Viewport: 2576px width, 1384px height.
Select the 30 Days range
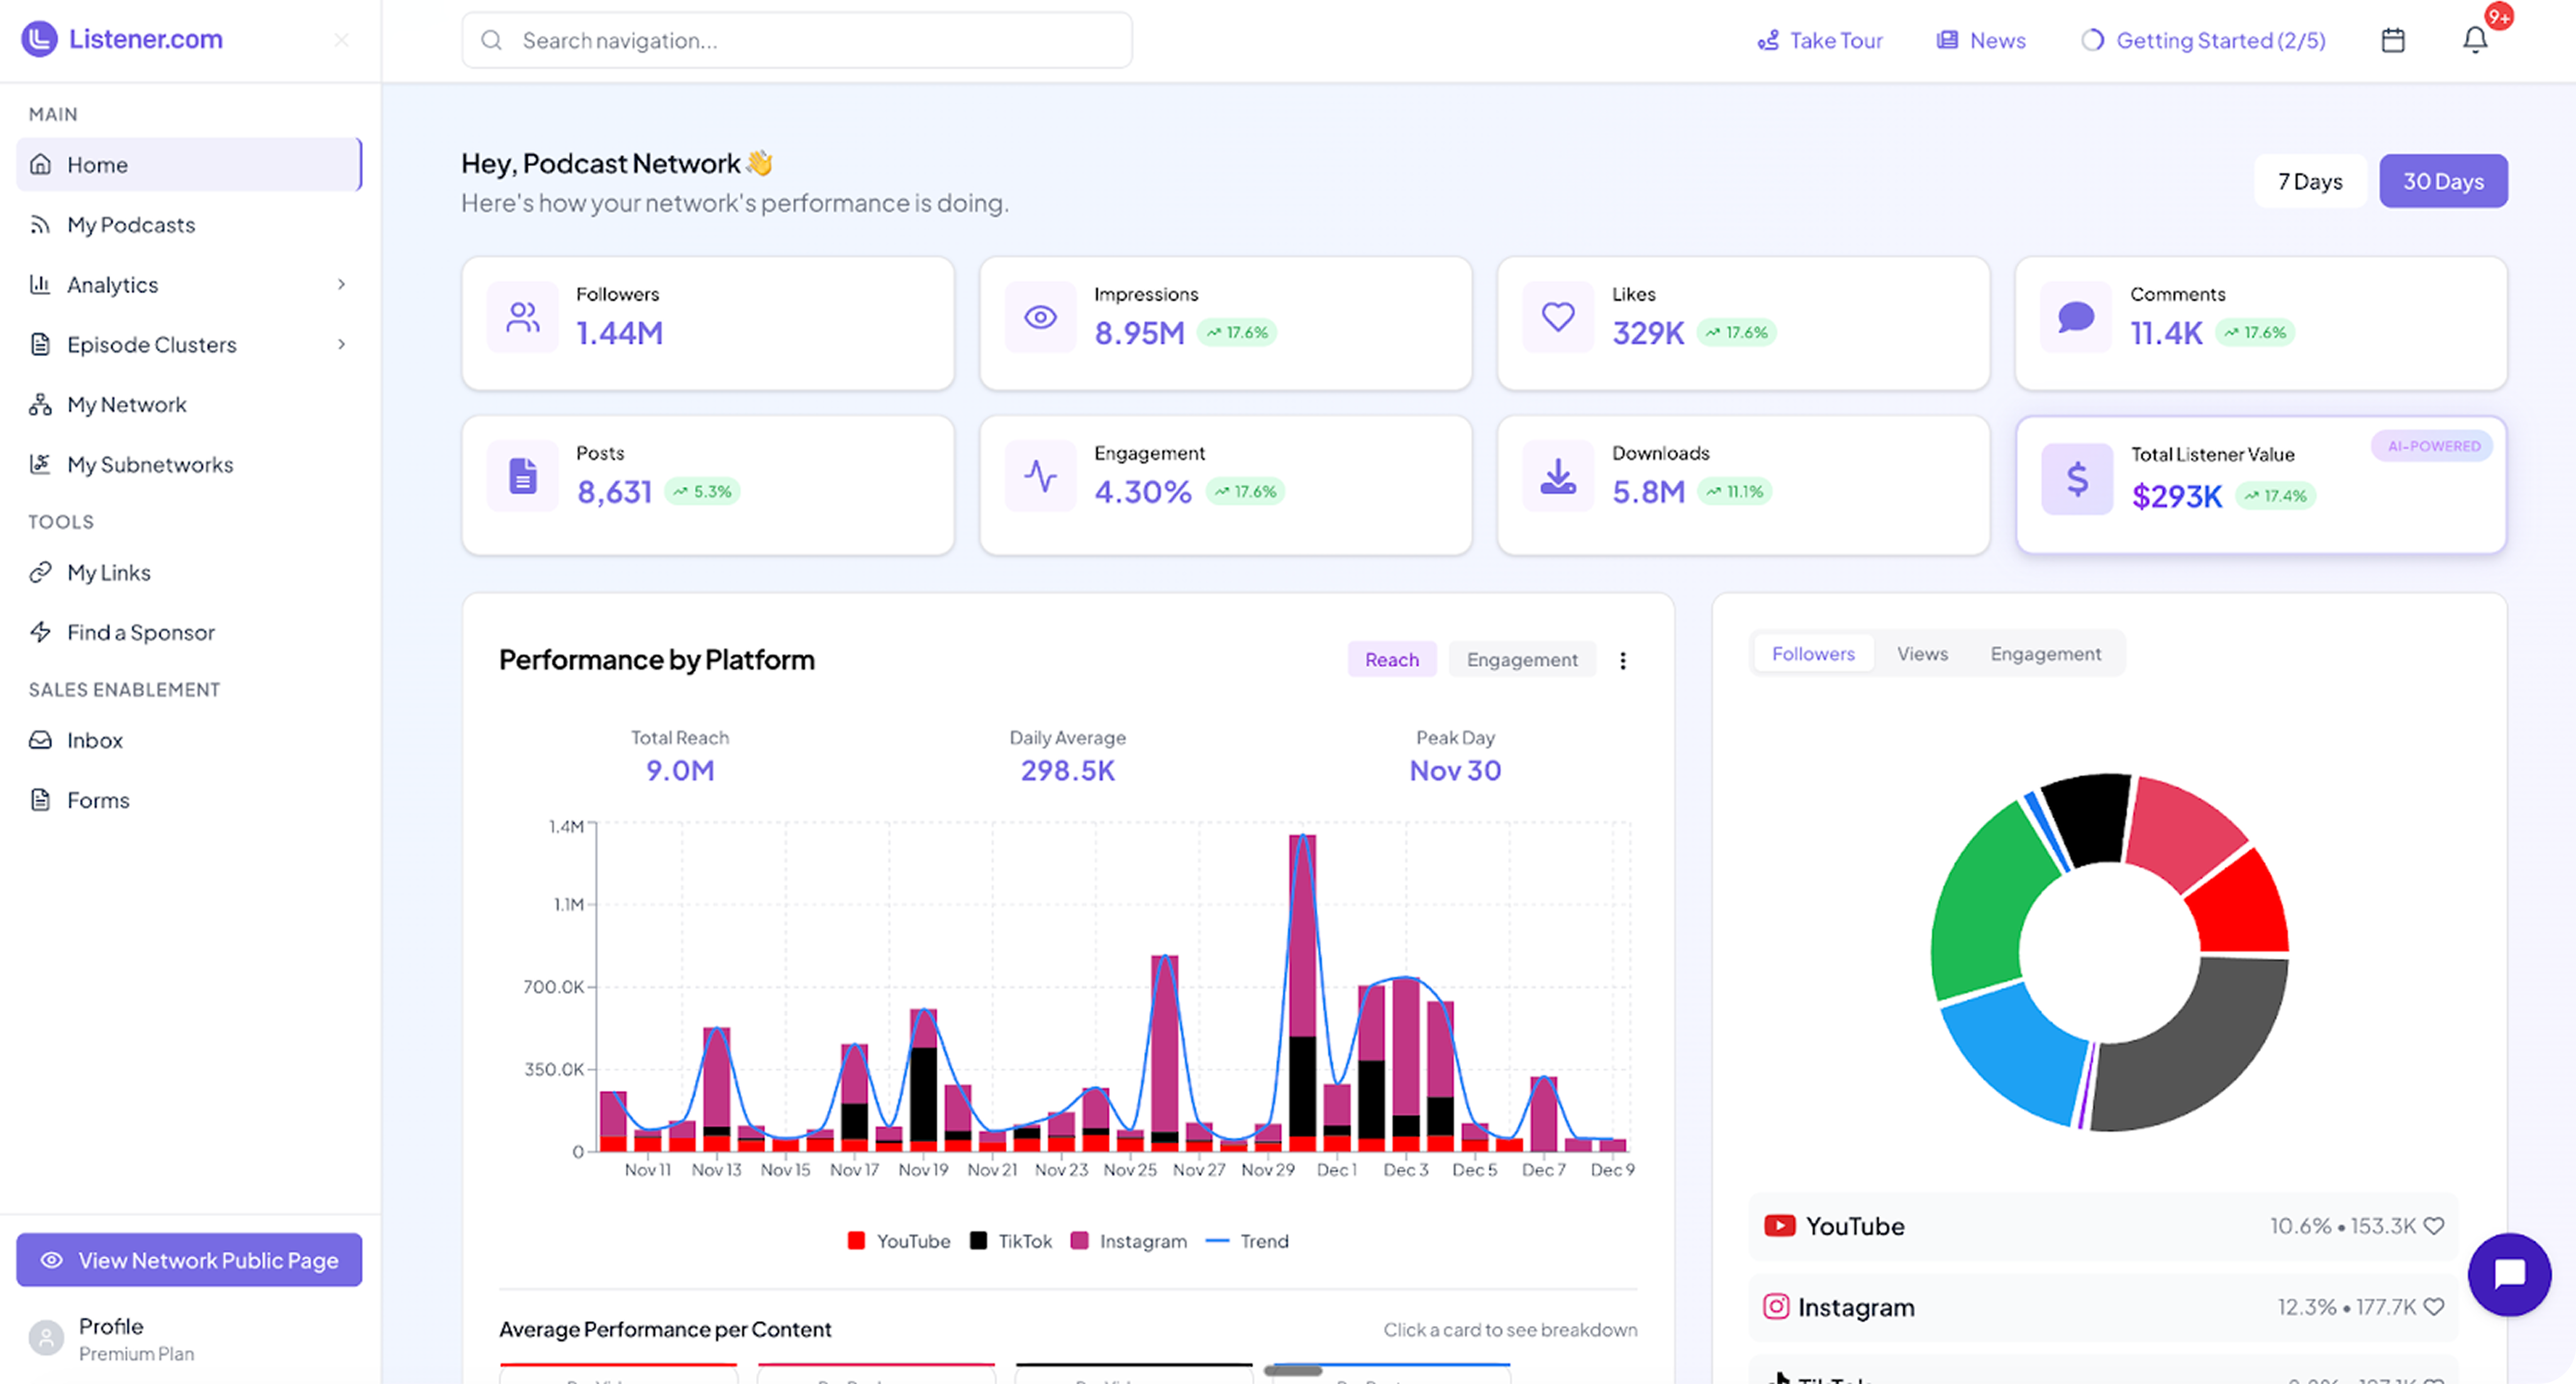point(2443,181)
